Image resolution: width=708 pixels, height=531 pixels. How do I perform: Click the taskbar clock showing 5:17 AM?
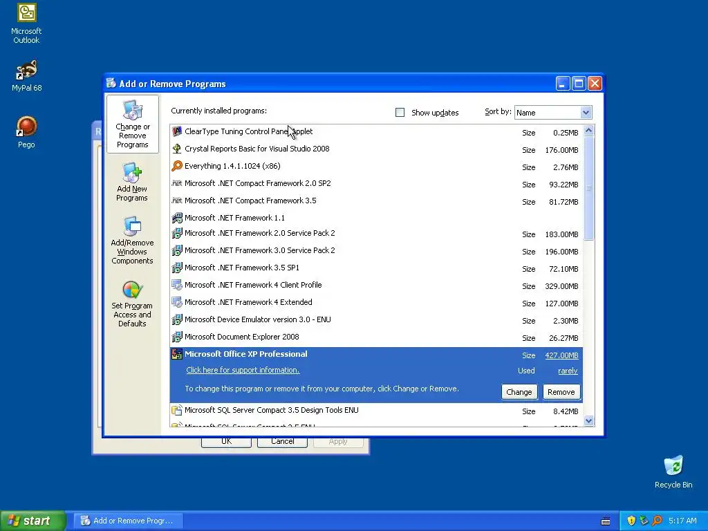pyautogui.click(x=682, y=521)
